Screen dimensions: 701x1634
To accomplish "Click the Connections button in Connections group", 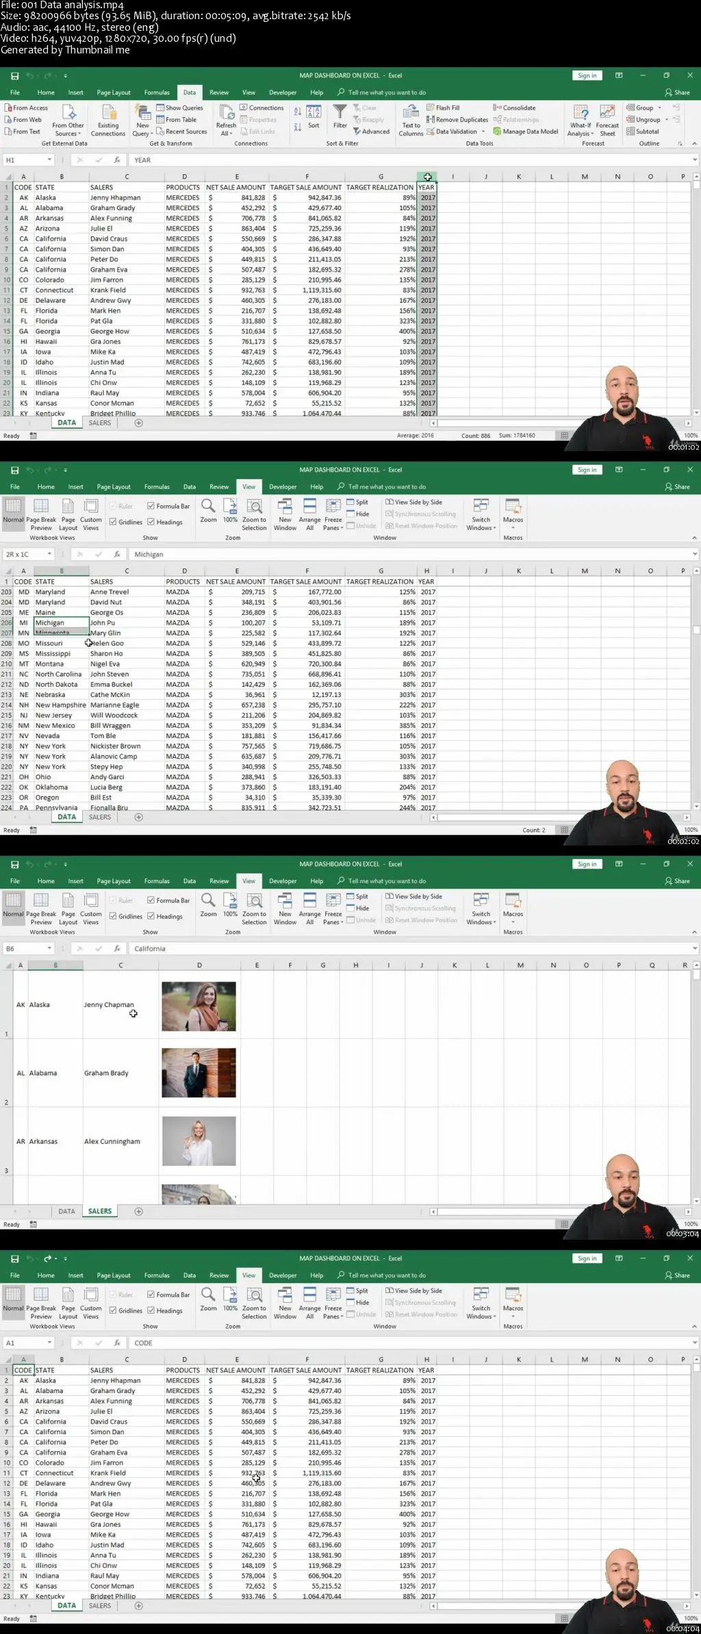I will [262, 107].
